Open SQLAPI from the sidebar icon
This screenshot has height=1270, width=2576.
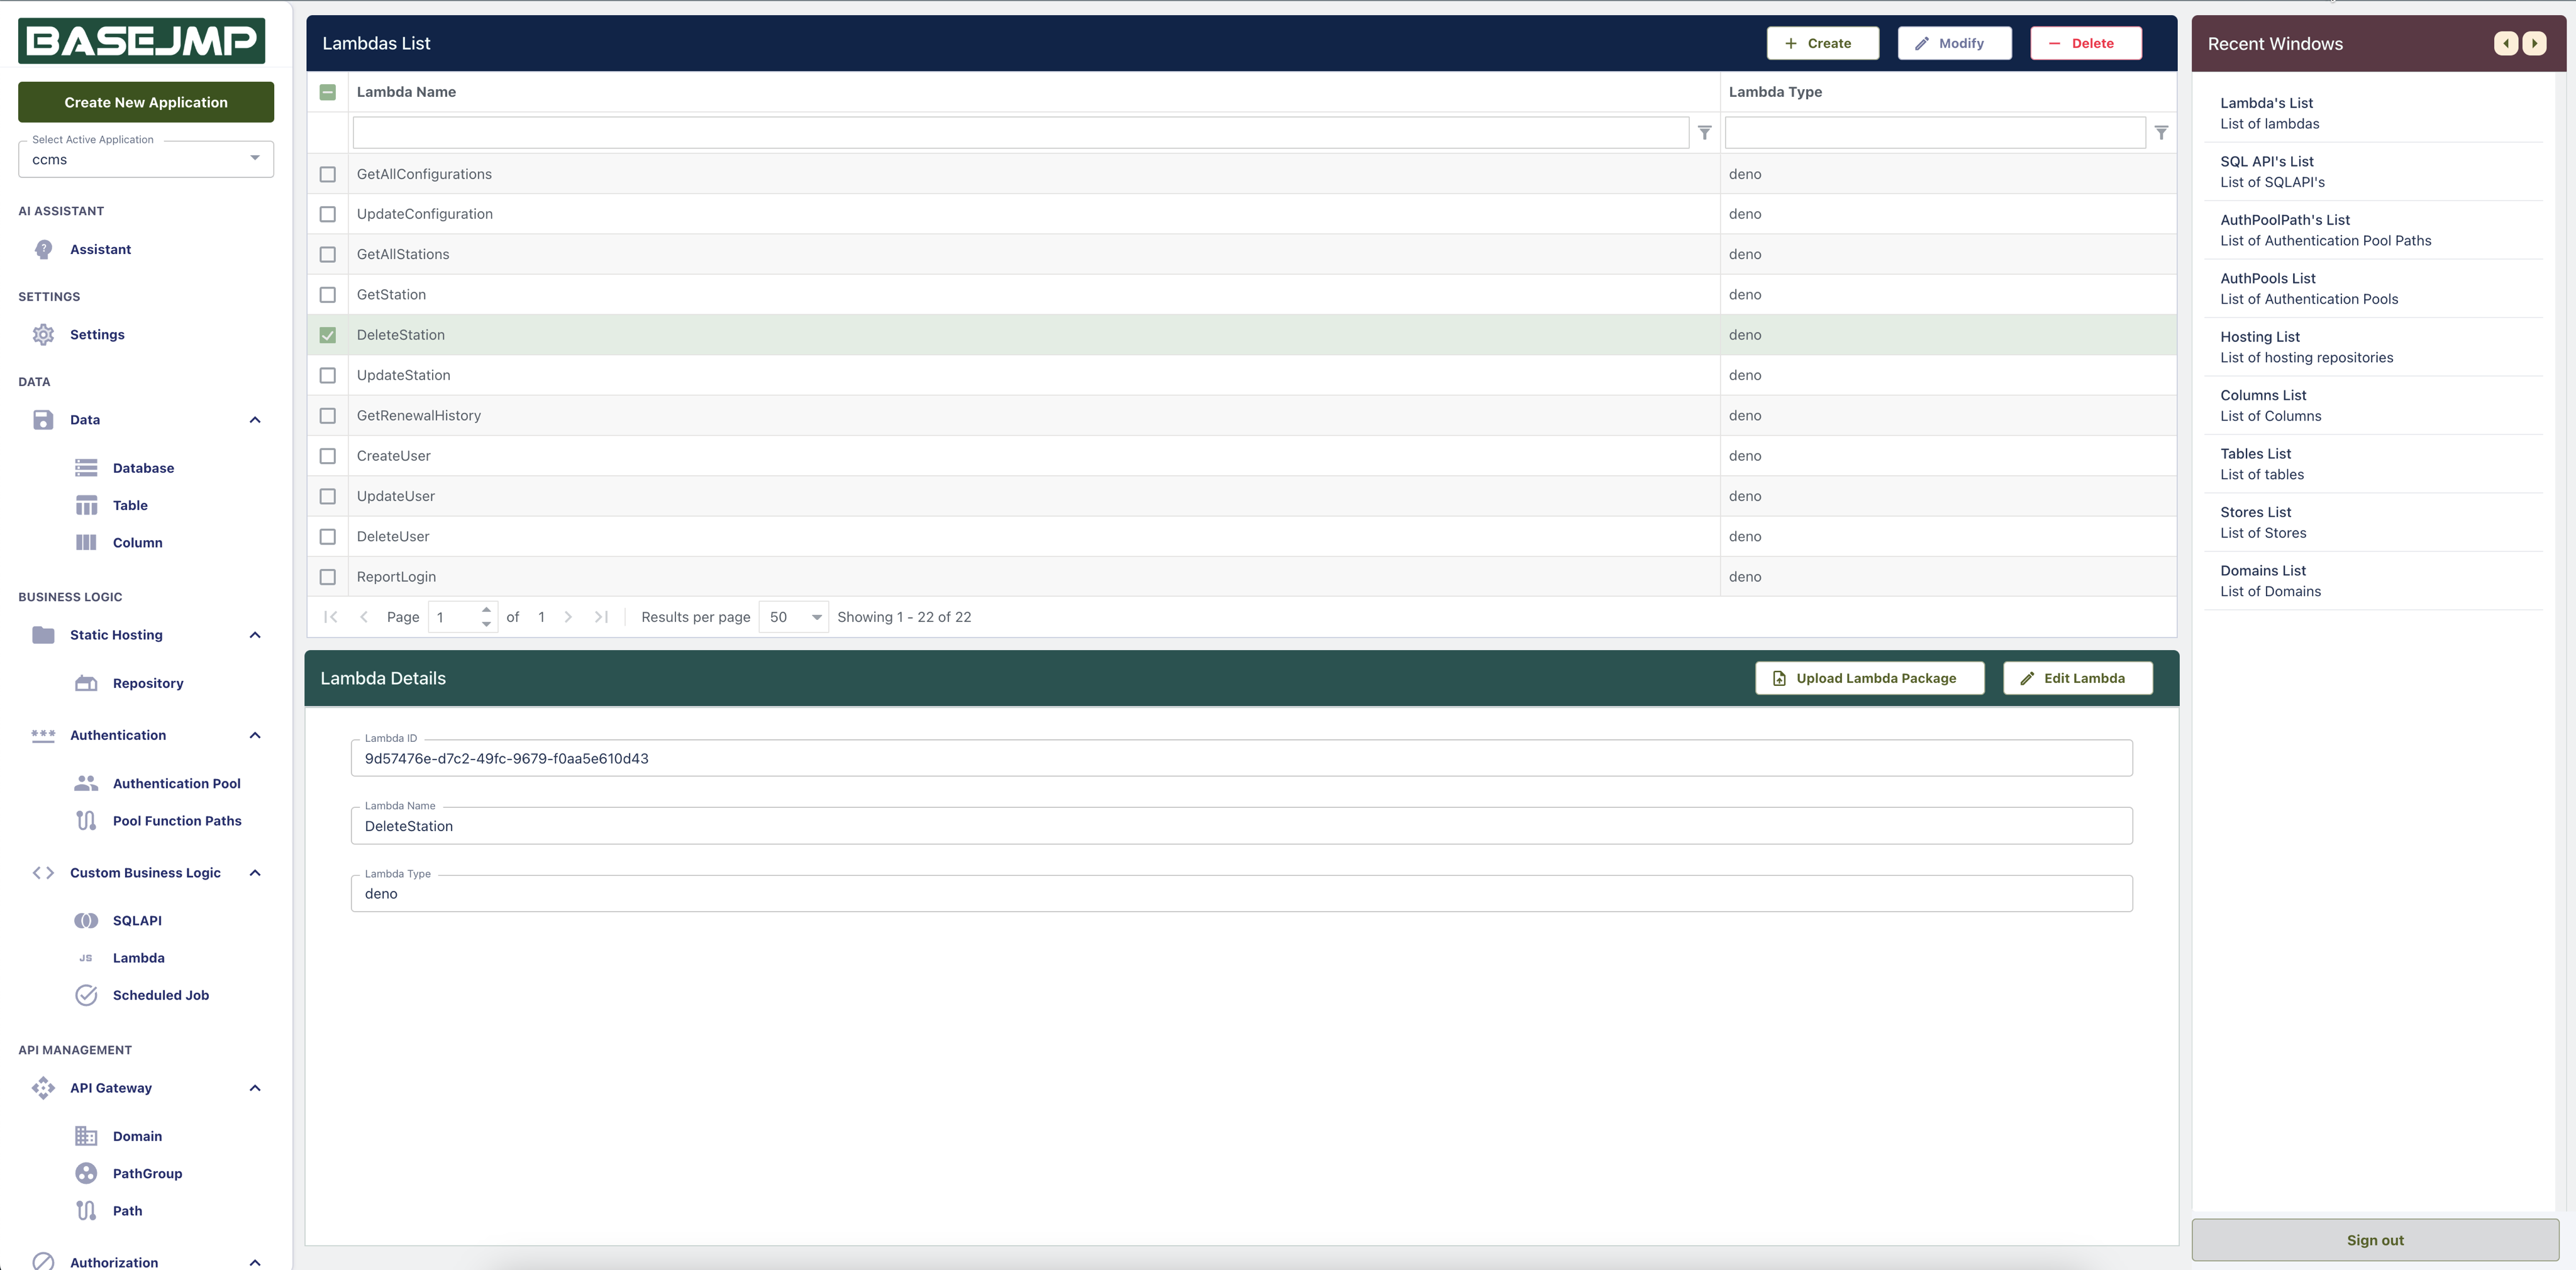(x=86, y=920)
